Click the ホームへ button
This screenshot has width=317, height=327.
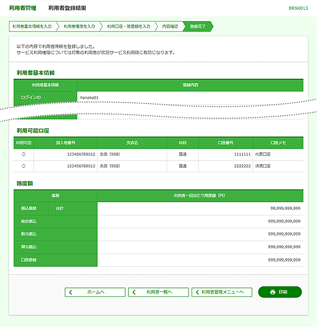coord(95,292)
